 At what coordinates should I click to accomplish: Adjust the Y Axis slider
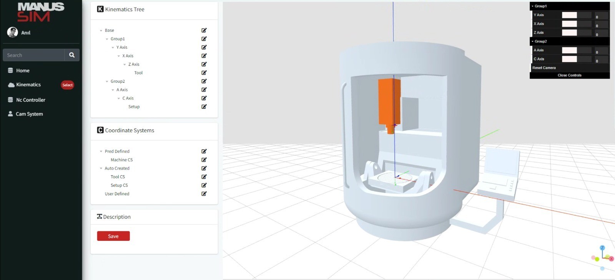(576, 15)
